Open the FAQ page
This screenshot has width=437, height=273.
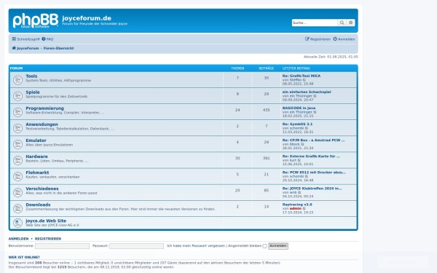pos(47,39)
